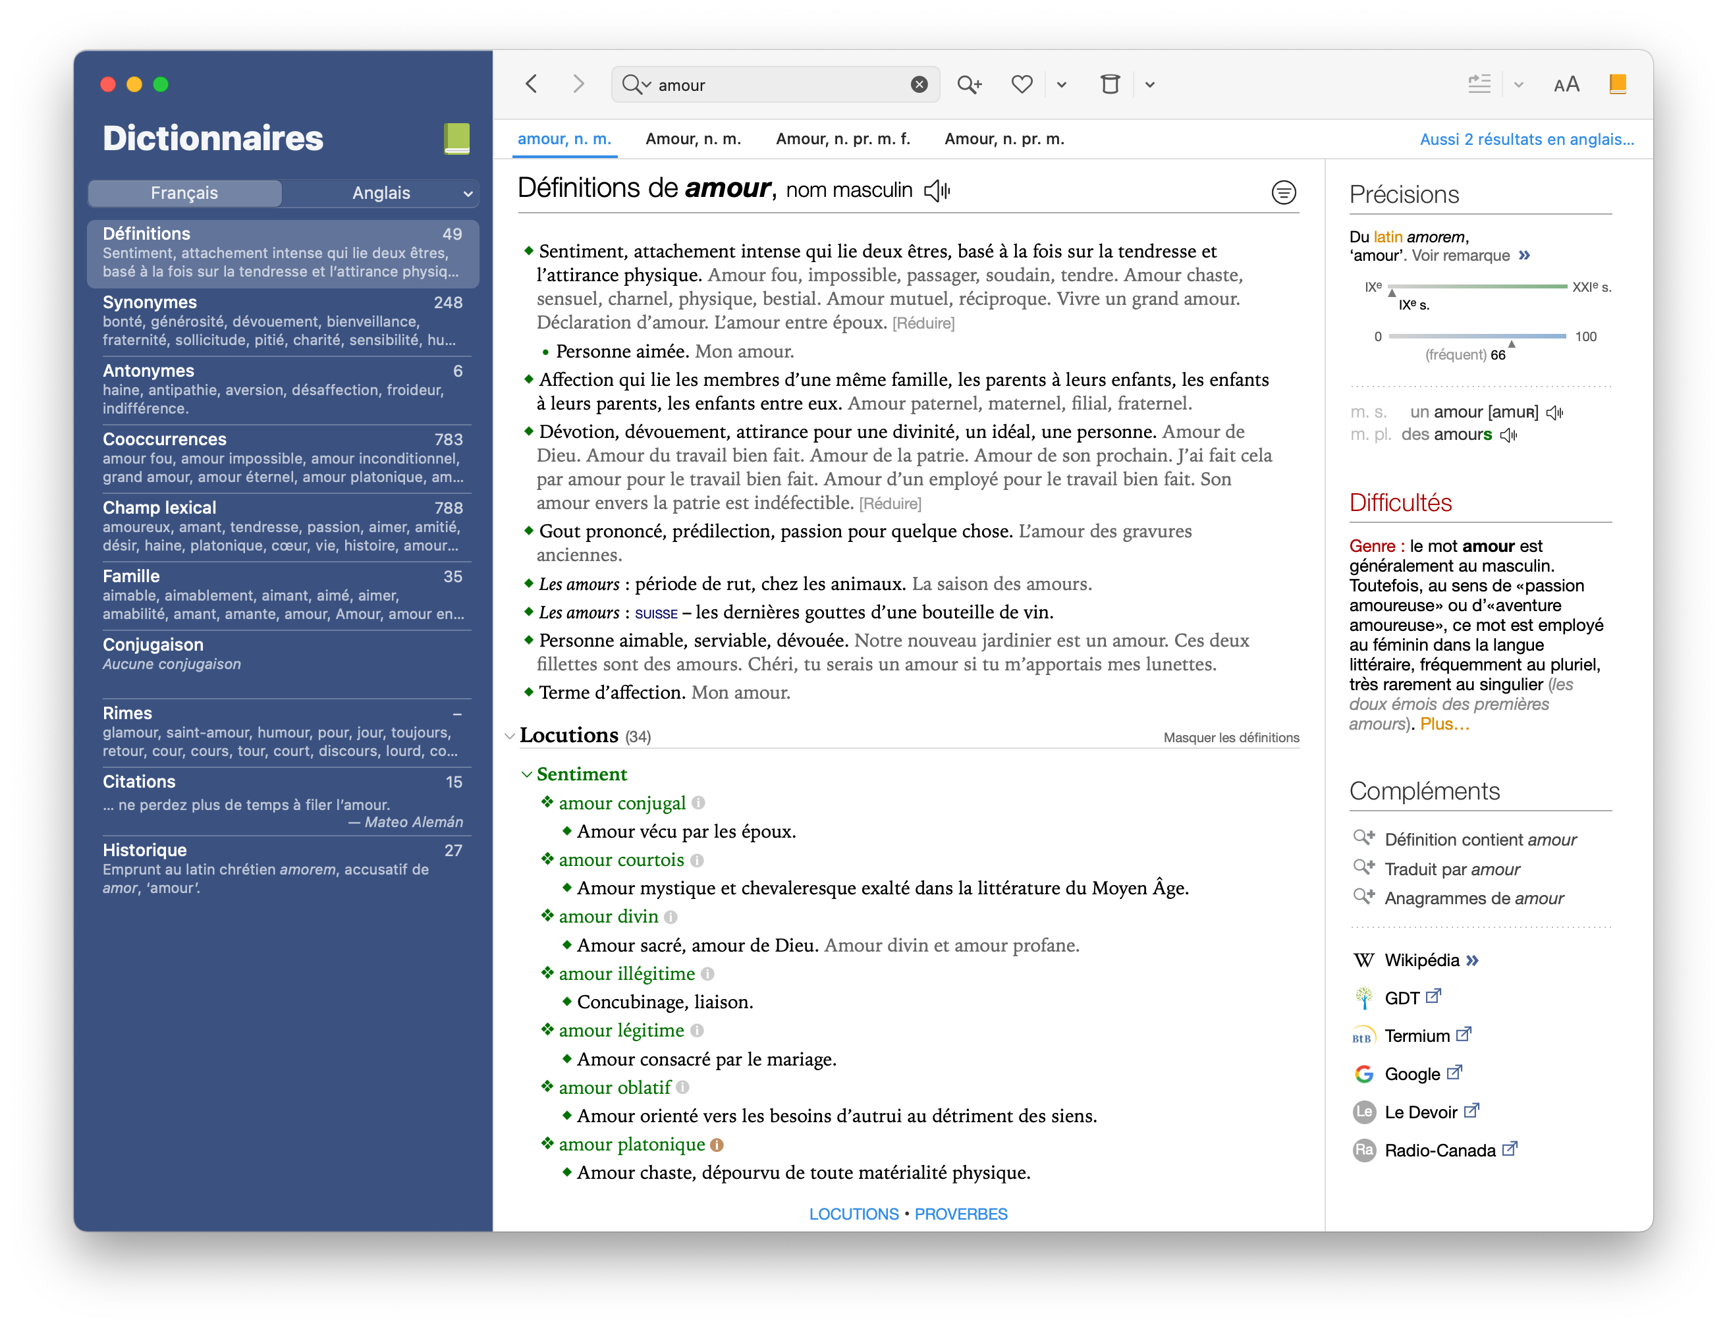Click Masquer les définitions
The height and width of the screenshot is (1329, 1727).
click(1231, 738)
